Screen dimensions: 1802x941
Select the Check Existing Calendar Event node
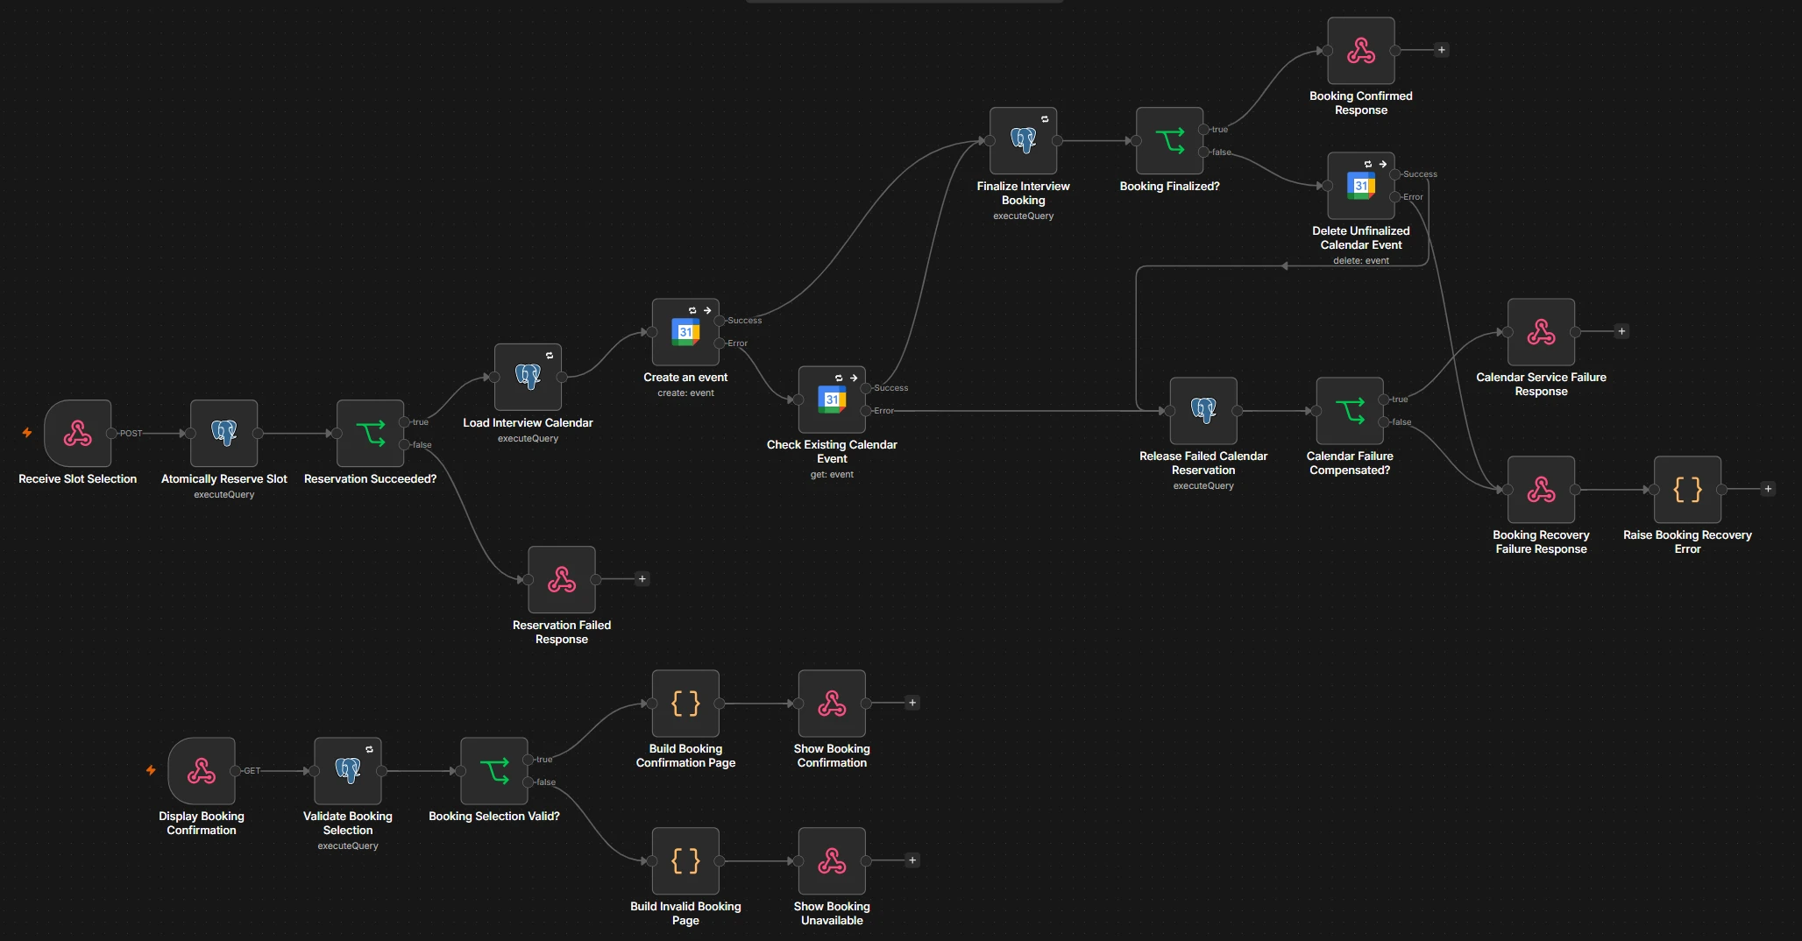click(x=832, y=400)
